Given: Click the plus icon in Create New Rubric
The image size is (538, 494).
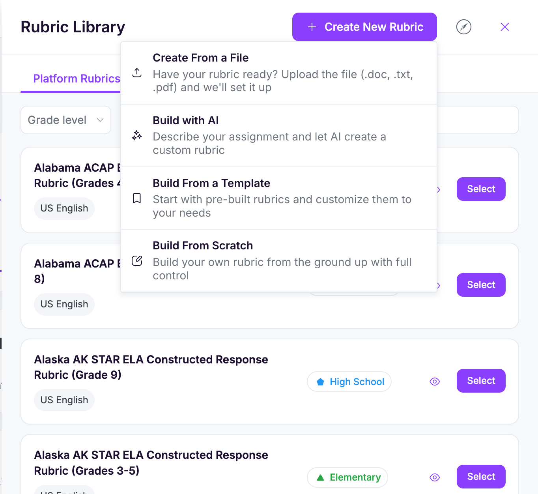Looking at the screenshot, I should (312, 27).
